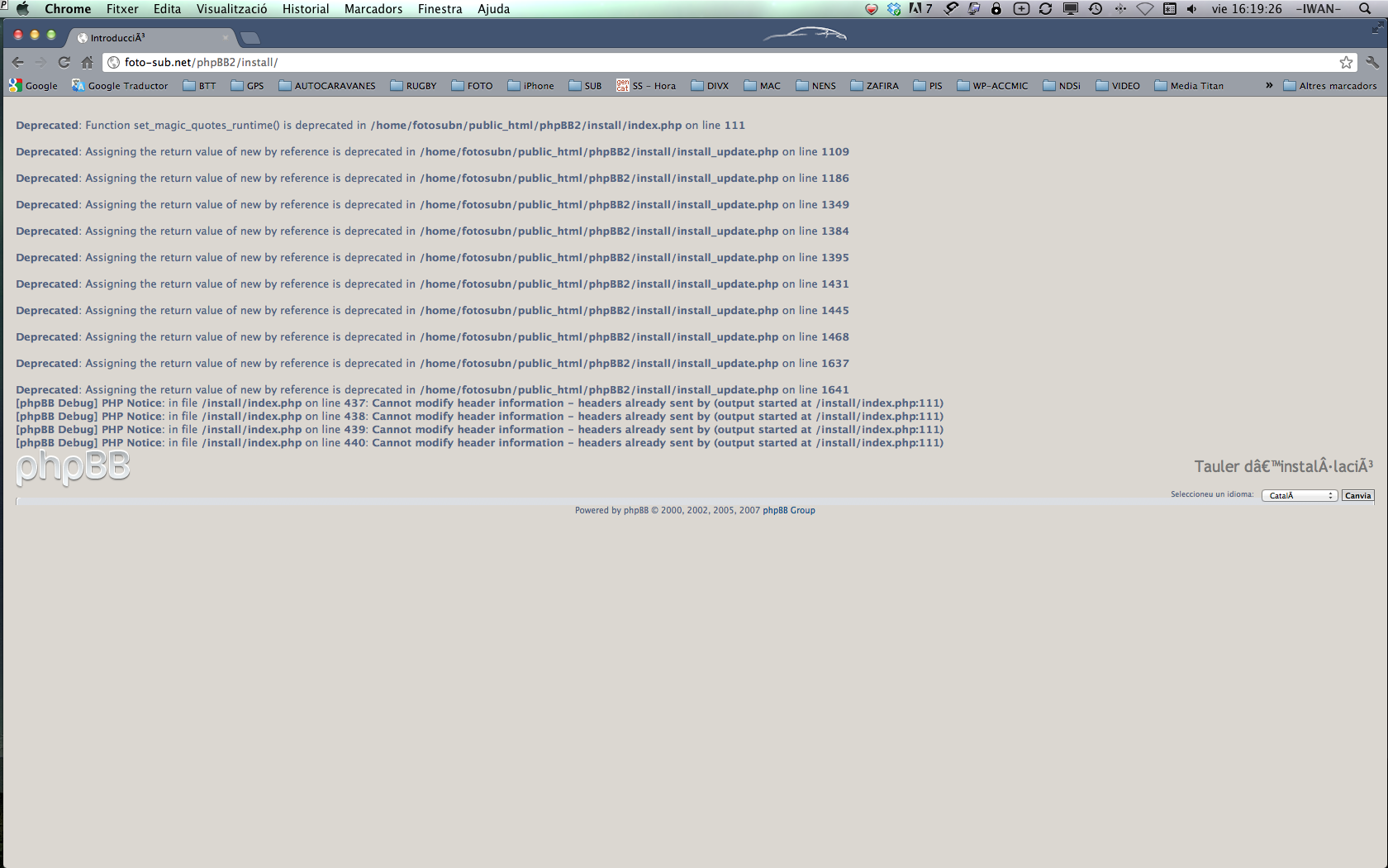The image size is (1388, 868).
Task: Bookmark this page with the star
Action: tap(1346, 62)
